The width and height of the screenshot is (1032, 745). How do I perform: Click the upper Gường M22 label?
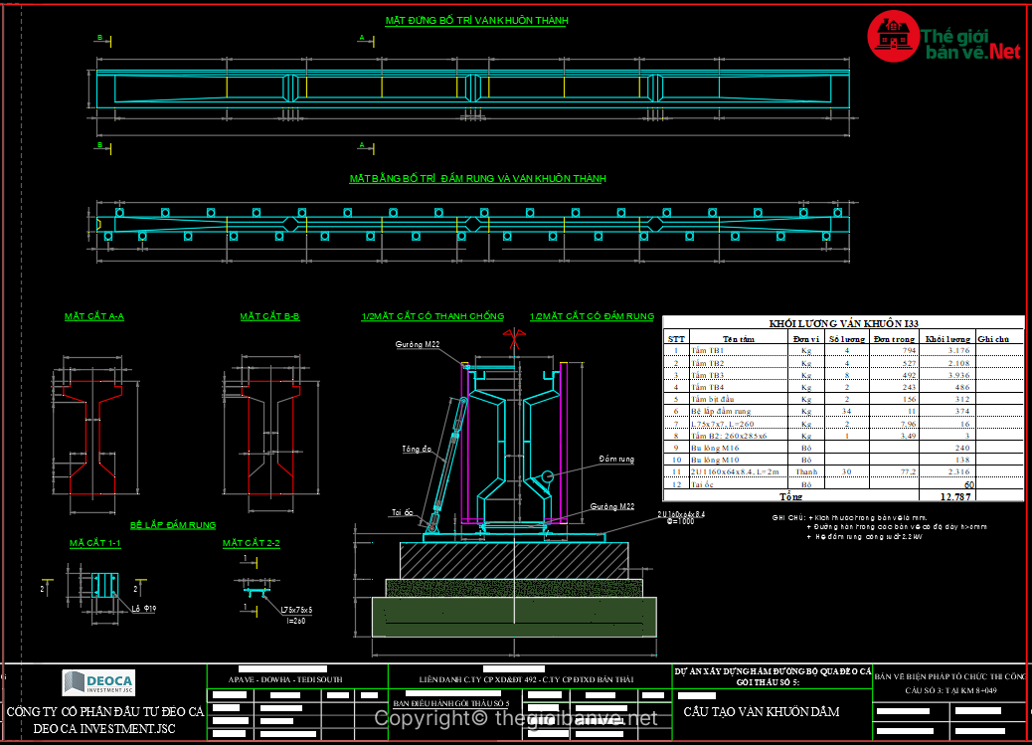(x=417, y=344)
